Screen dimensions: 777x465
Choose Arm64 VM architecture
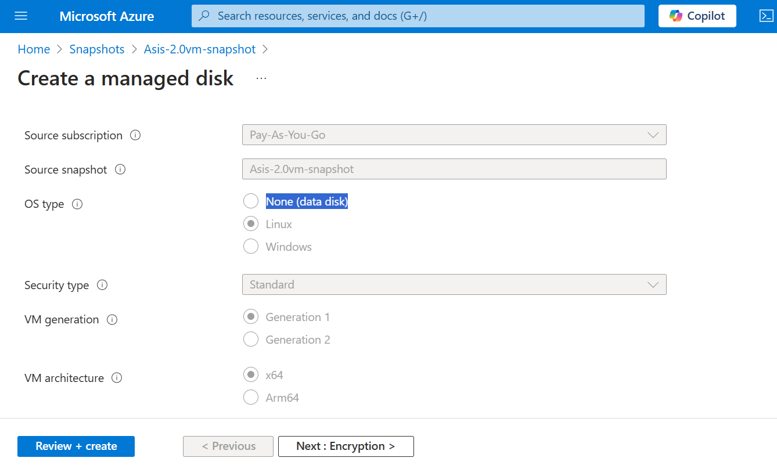tap(250, 397)
